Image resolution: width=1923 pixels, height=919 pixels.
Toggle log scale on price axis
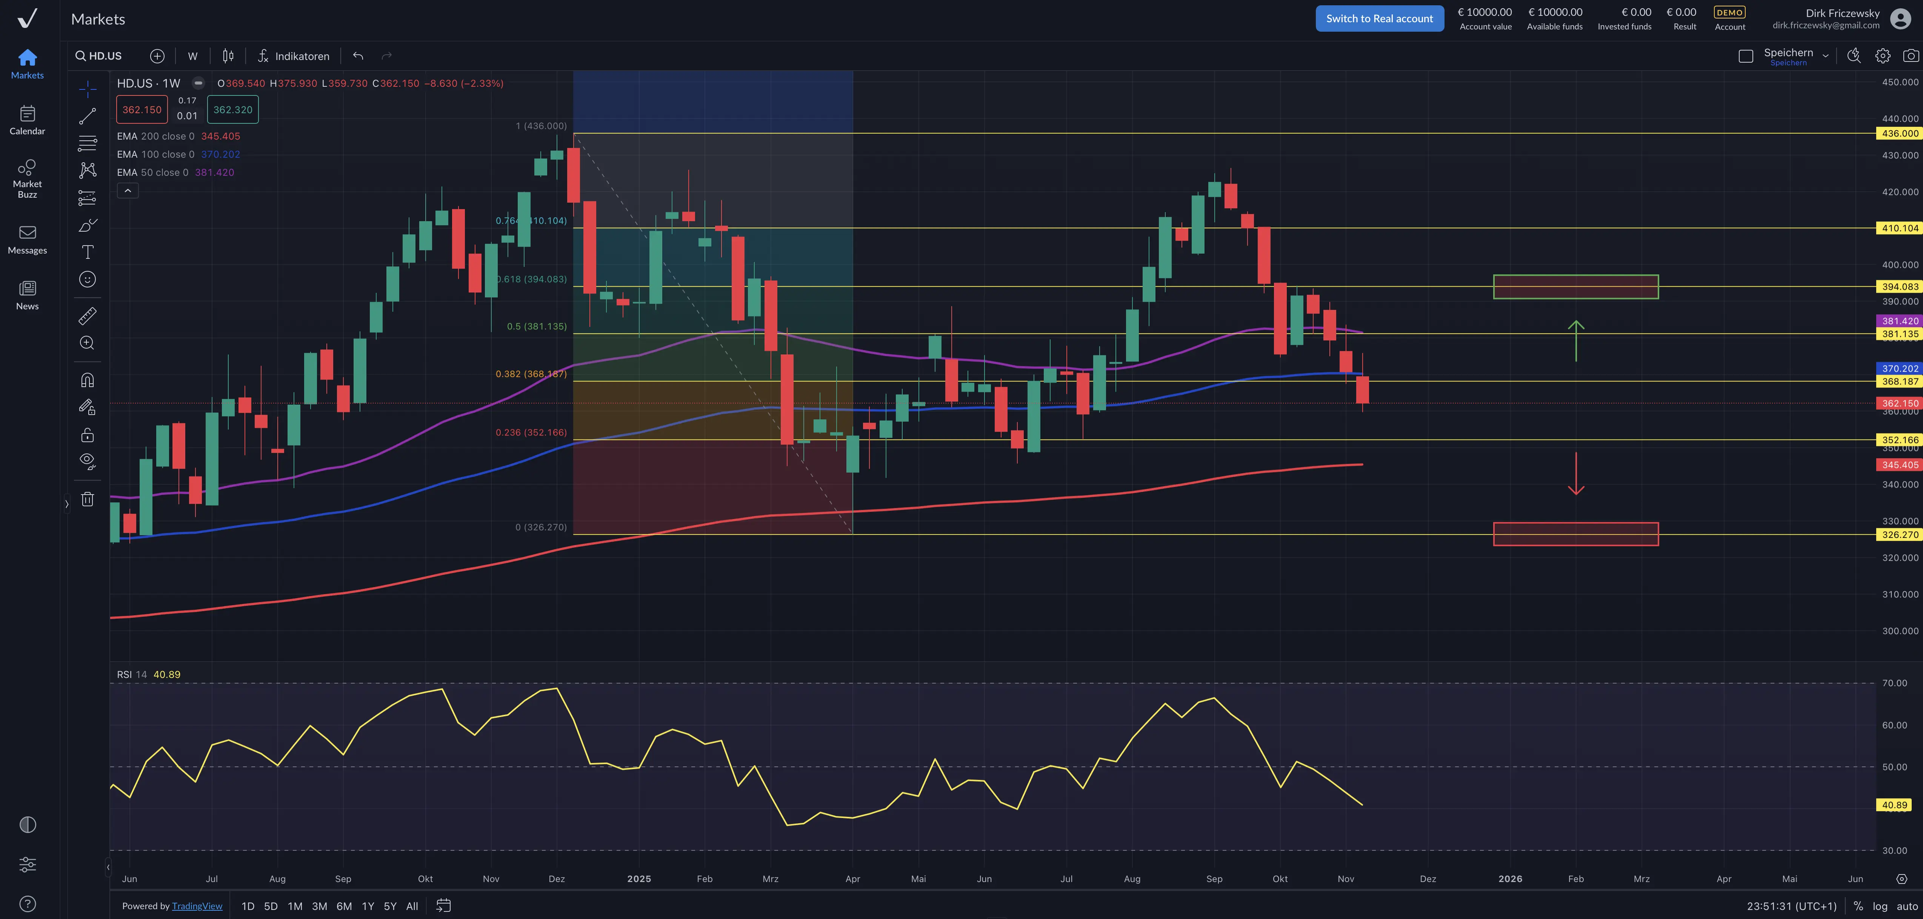[1880, 905]
